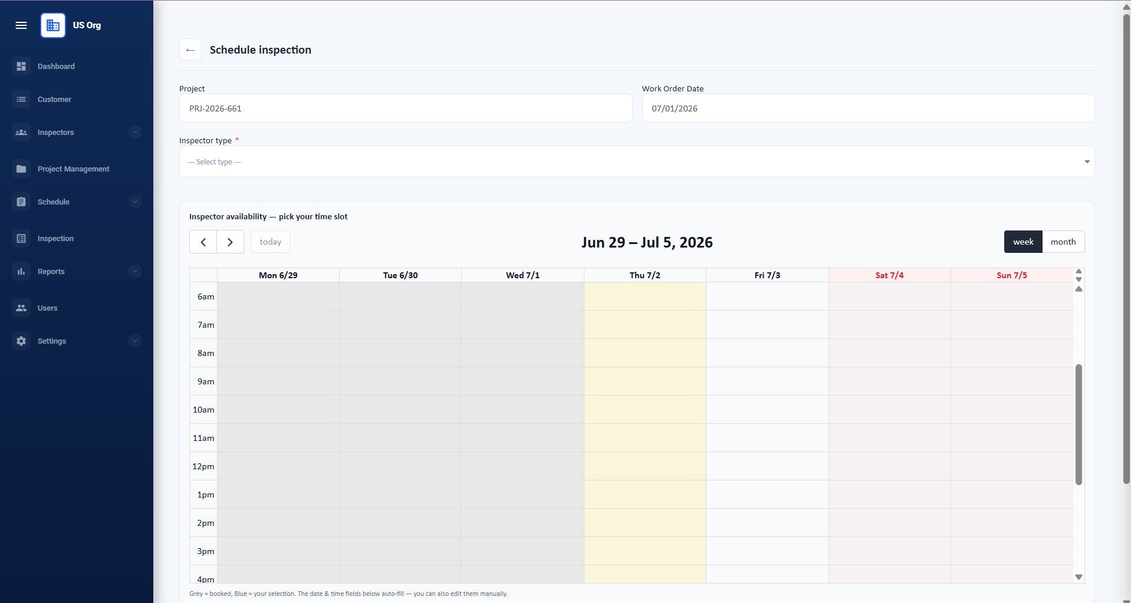Expand the Settings submenu chevron

click(135, 341)
